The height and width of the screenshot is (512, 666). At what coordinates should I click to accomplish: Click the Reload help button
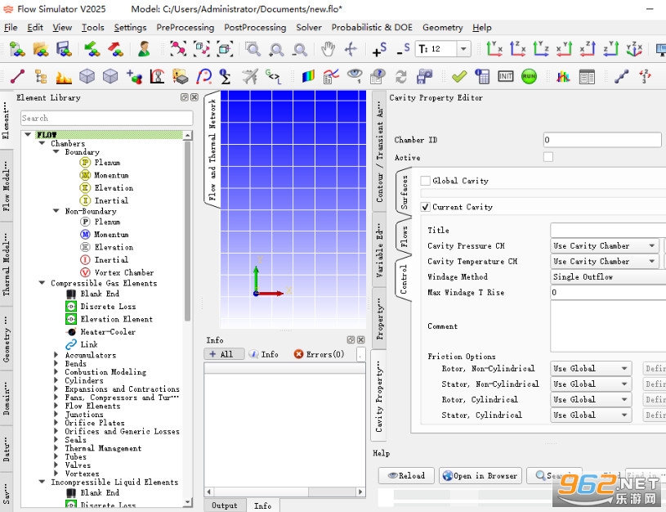click(x=406, y=475)
